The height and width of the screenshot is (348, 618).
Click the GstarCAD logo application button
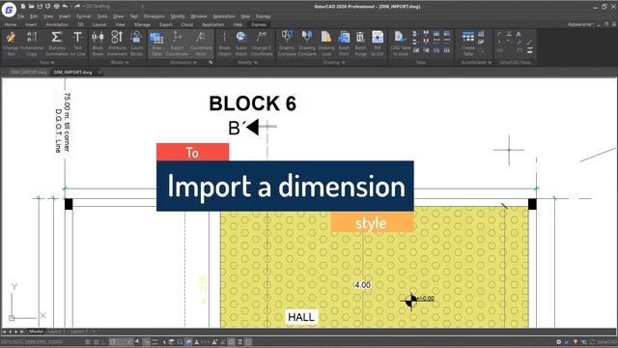pyautogui.click(x=9, y=10)
